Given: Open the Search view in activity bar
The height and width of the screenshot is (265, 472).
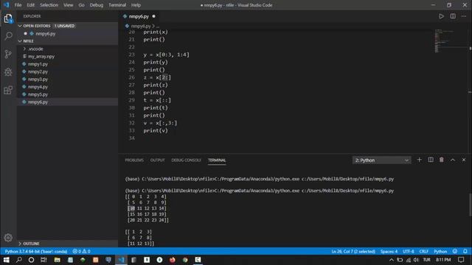Looking at the screenshot, I should pos(8,36).
